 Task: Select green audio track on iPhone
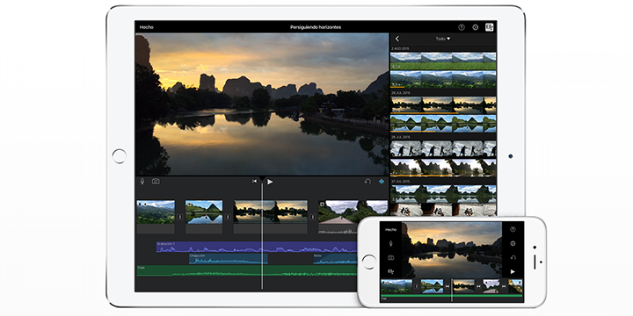coord(452,297)
